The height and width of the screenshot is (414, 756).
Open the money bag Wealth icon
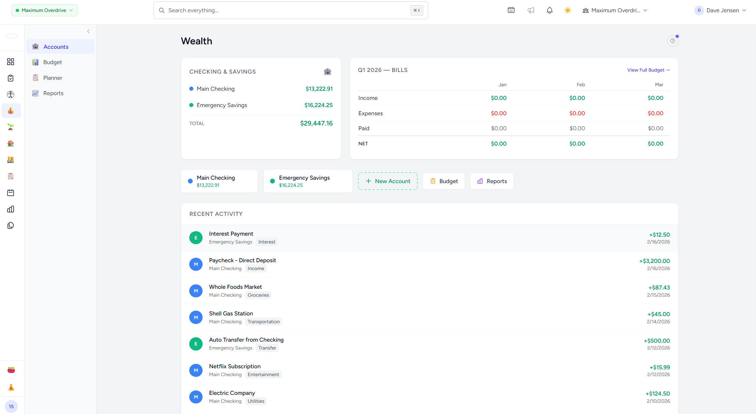11,110
